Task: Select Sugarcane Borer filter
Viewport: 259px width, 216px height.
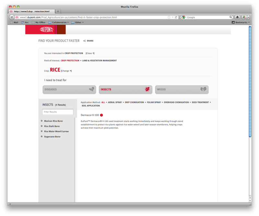Action: (52, 137)
